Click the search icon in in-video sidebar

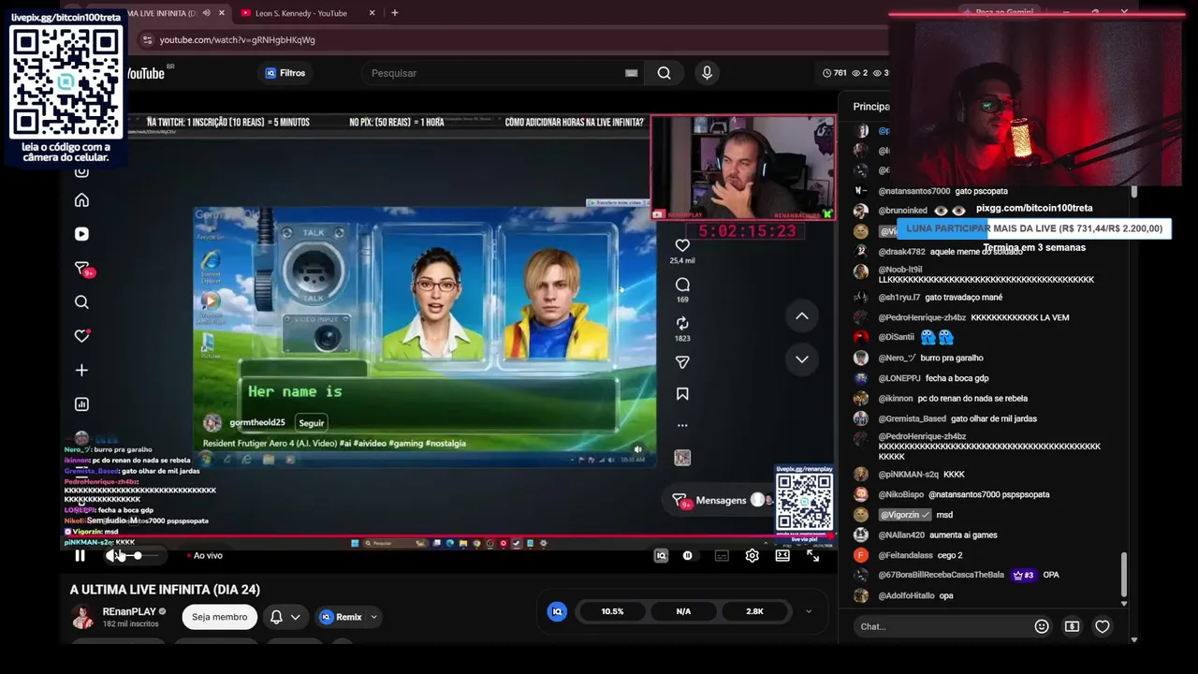[81, 302]
